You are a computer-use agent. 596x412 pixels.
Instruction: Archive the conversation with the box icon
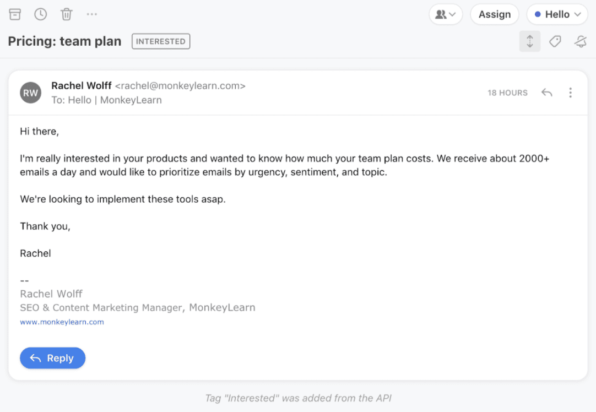(x=15, y=14)
